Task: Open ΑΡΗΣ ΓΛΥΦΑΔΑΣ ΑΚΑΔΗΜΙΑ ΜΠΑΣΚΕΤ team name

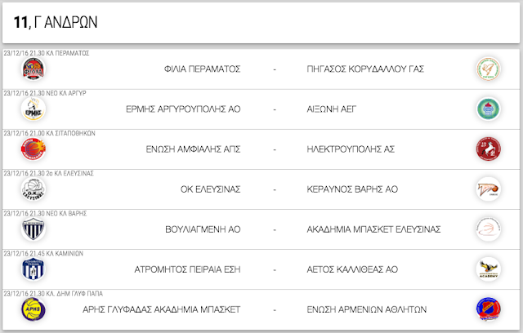Action: (x=162, y=309)
